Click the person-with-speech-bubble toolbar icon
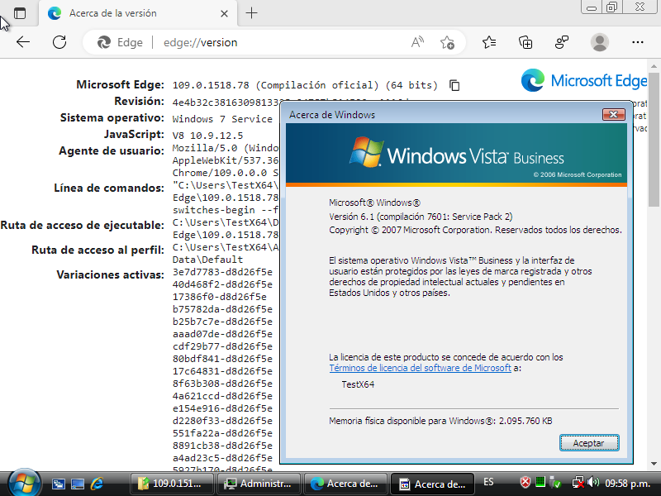The image size is (661, 496). (562, 42)
